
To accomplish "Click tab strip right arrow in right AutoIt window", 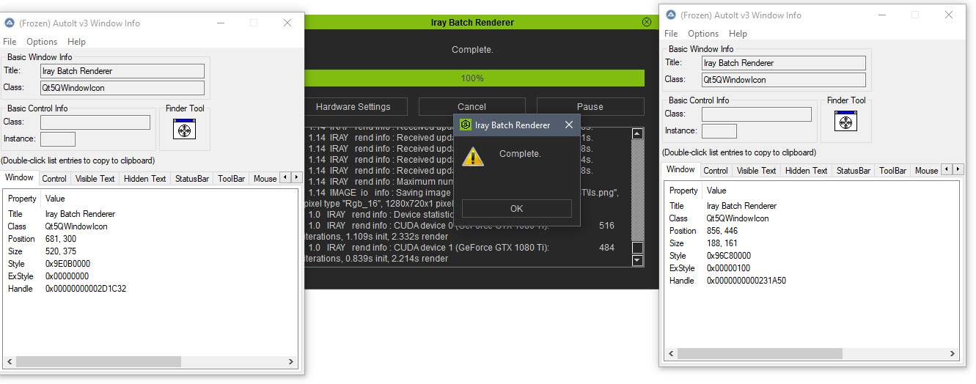I will pos(958,169).
